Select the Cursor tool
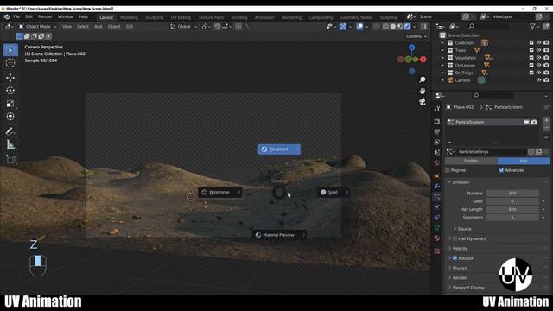Screen dimensions: 553x311 click(x=10, y=63)
